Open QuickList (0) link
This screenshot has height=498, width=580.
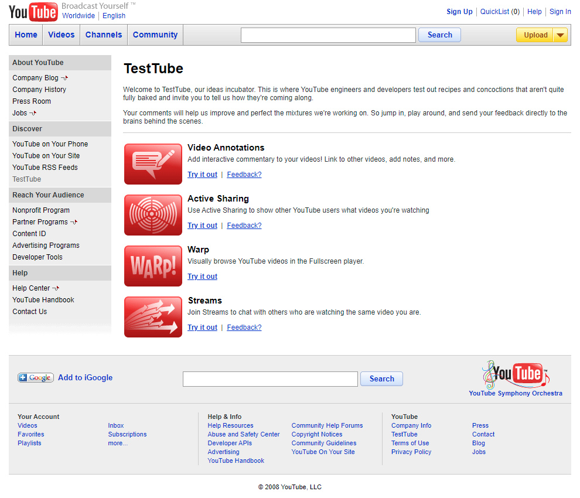click(x=500, y=12)
